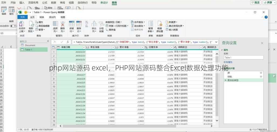
Task: Click the Excel Name Box showing K6
Action: 8,33
